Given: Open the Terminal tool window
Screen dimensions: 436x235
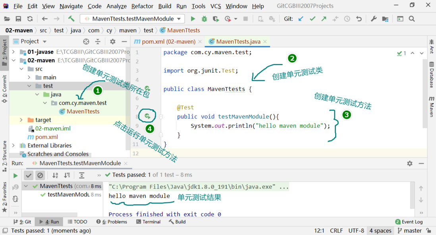Looking at the screenshot, I should [149, 222].
